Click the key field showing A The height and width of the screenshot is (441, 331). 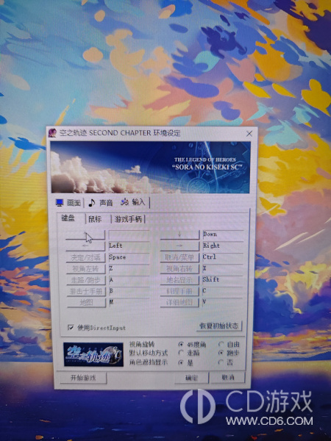click(129, 280)
